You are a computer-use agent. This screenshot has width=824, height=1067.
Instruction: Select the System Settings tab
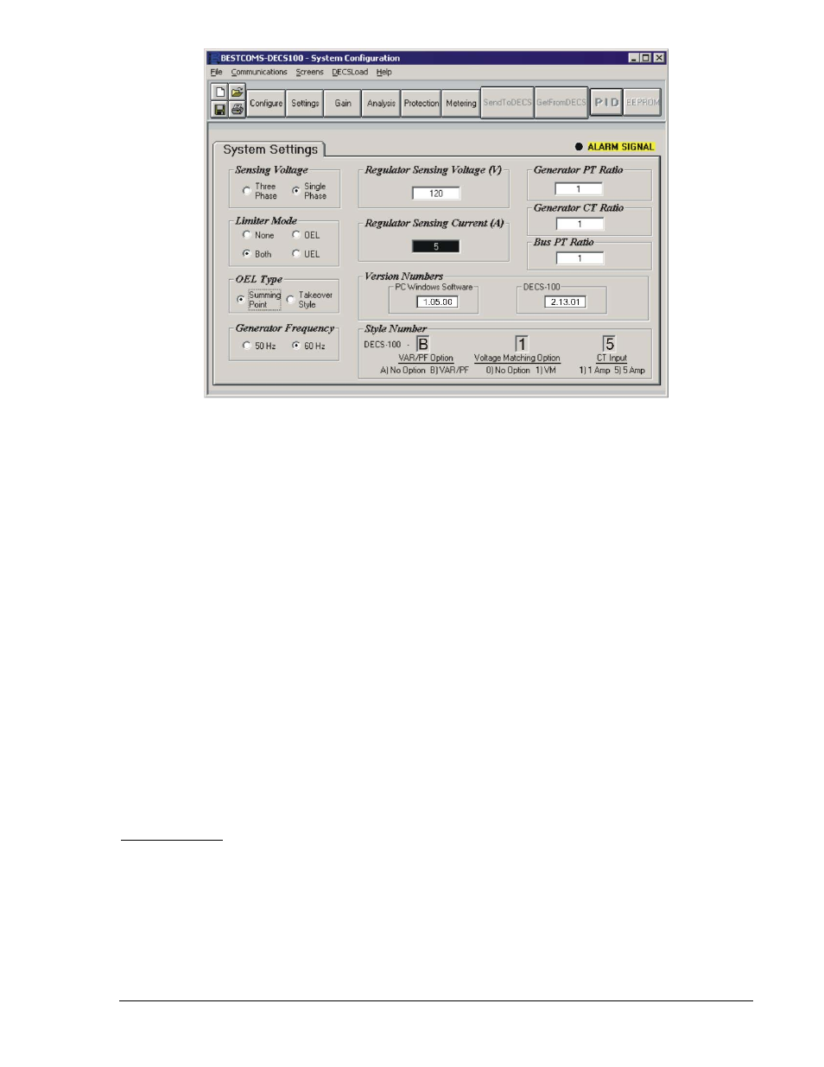(x=269, y=149)
